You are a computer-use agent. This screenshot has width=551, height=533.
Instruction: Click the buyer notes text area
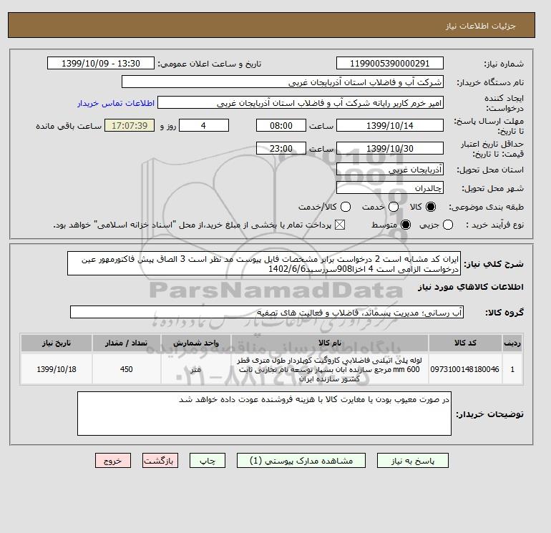click(264, 414)
